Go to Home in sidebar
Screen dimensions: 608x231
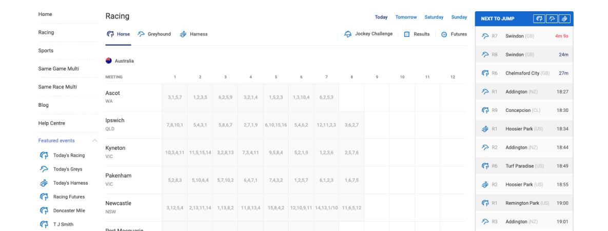click(45, 14)
